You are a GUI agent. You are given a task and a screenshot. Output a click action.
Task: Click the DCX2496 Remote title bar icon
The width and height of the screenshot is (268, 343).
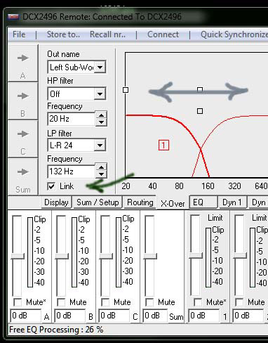pyautogui.click(x=13, y=17)
